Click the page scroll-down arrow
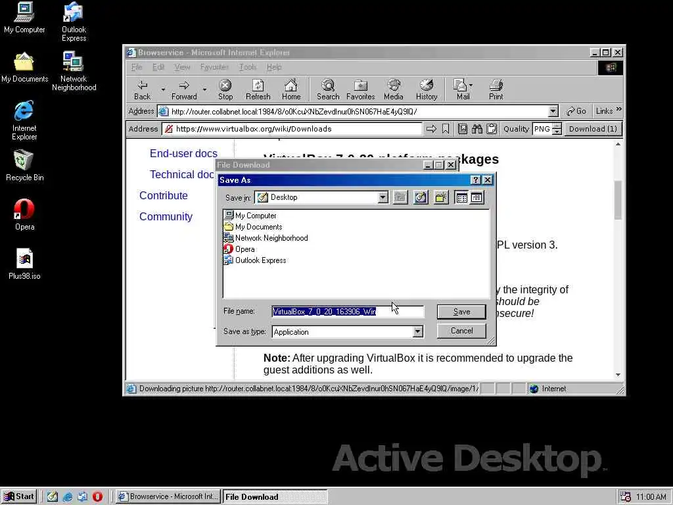 pyautogui.click(x=618, y=375)
